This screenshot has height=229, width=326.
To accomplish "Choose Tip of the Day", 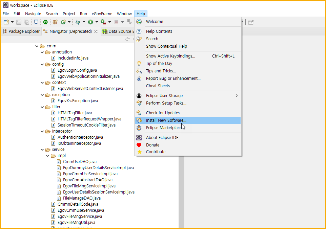I will 188,64.
